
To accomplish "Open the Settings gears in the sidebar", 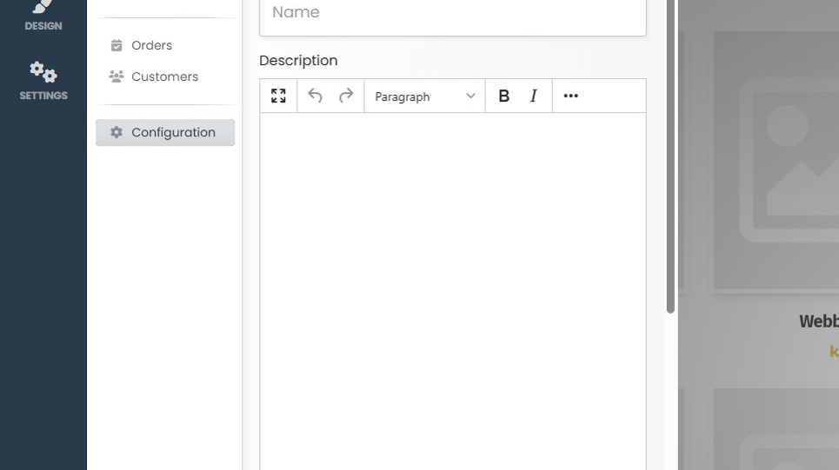I will pos(43,80).
